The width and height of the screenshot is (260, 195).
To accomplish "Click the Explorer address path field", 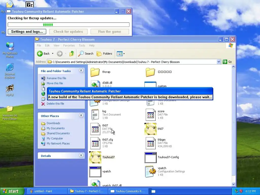I will pos(132,62).
